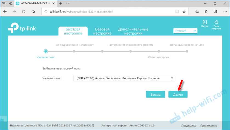Open reading view icon in address bar
The image size is (230, 130).
click(x=177, y=12)
